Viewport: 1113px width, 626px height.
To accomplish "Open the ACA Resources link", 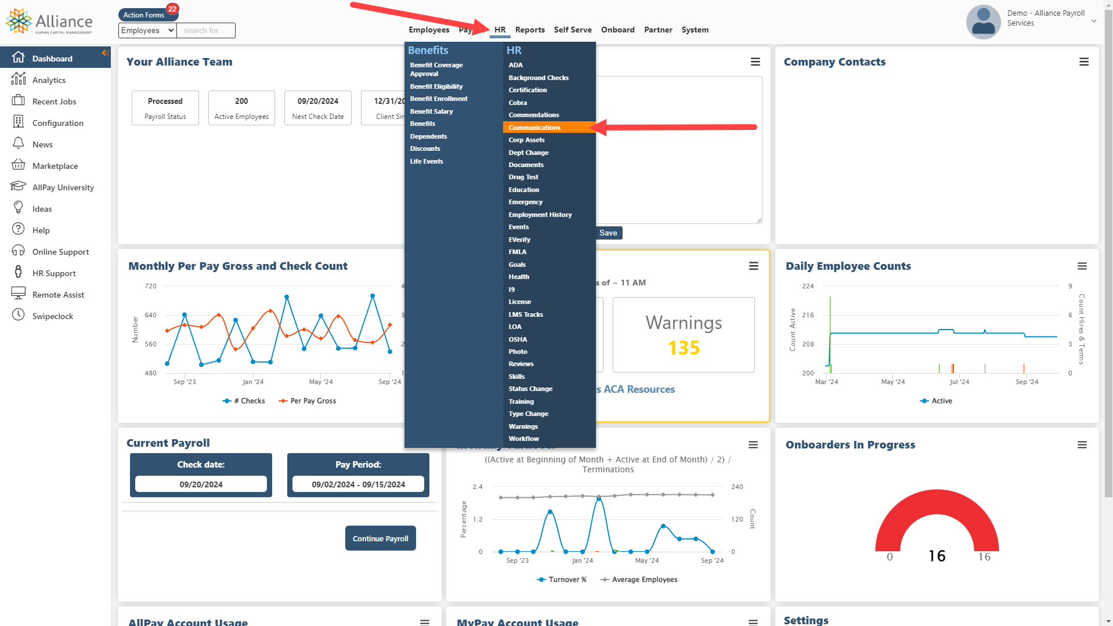I will (x=635, y=389).
